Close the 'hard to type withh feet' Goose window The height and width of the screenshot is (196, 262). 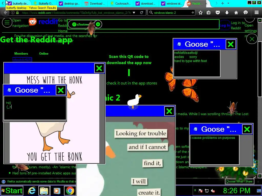point(231,44)
